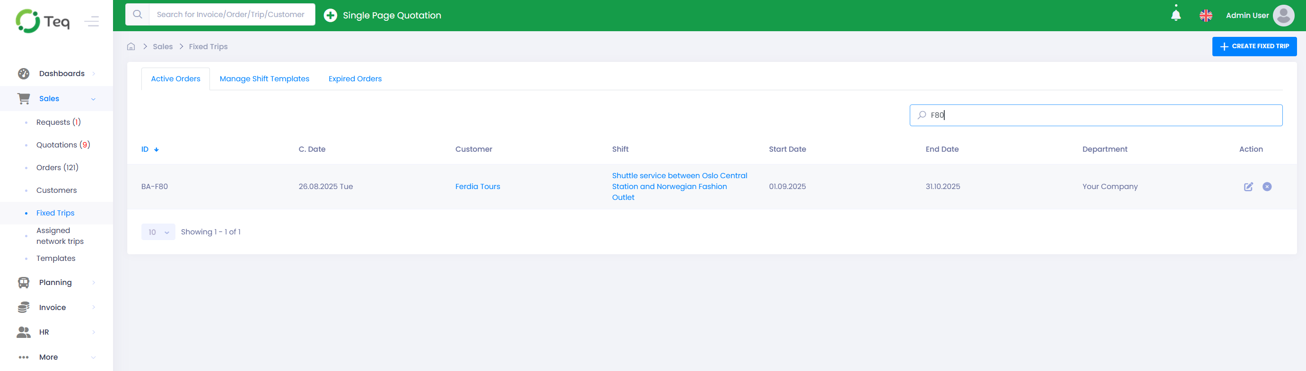Click the 26.08.2025 Tue date cell
Screen dimensions: 1306x371
(325, 187)
